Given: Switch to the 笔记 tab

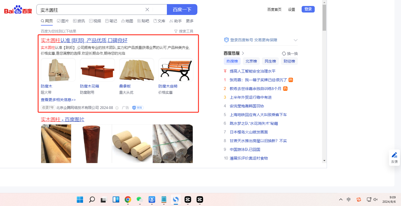Looking at the screenshot, I should [111, 21].
